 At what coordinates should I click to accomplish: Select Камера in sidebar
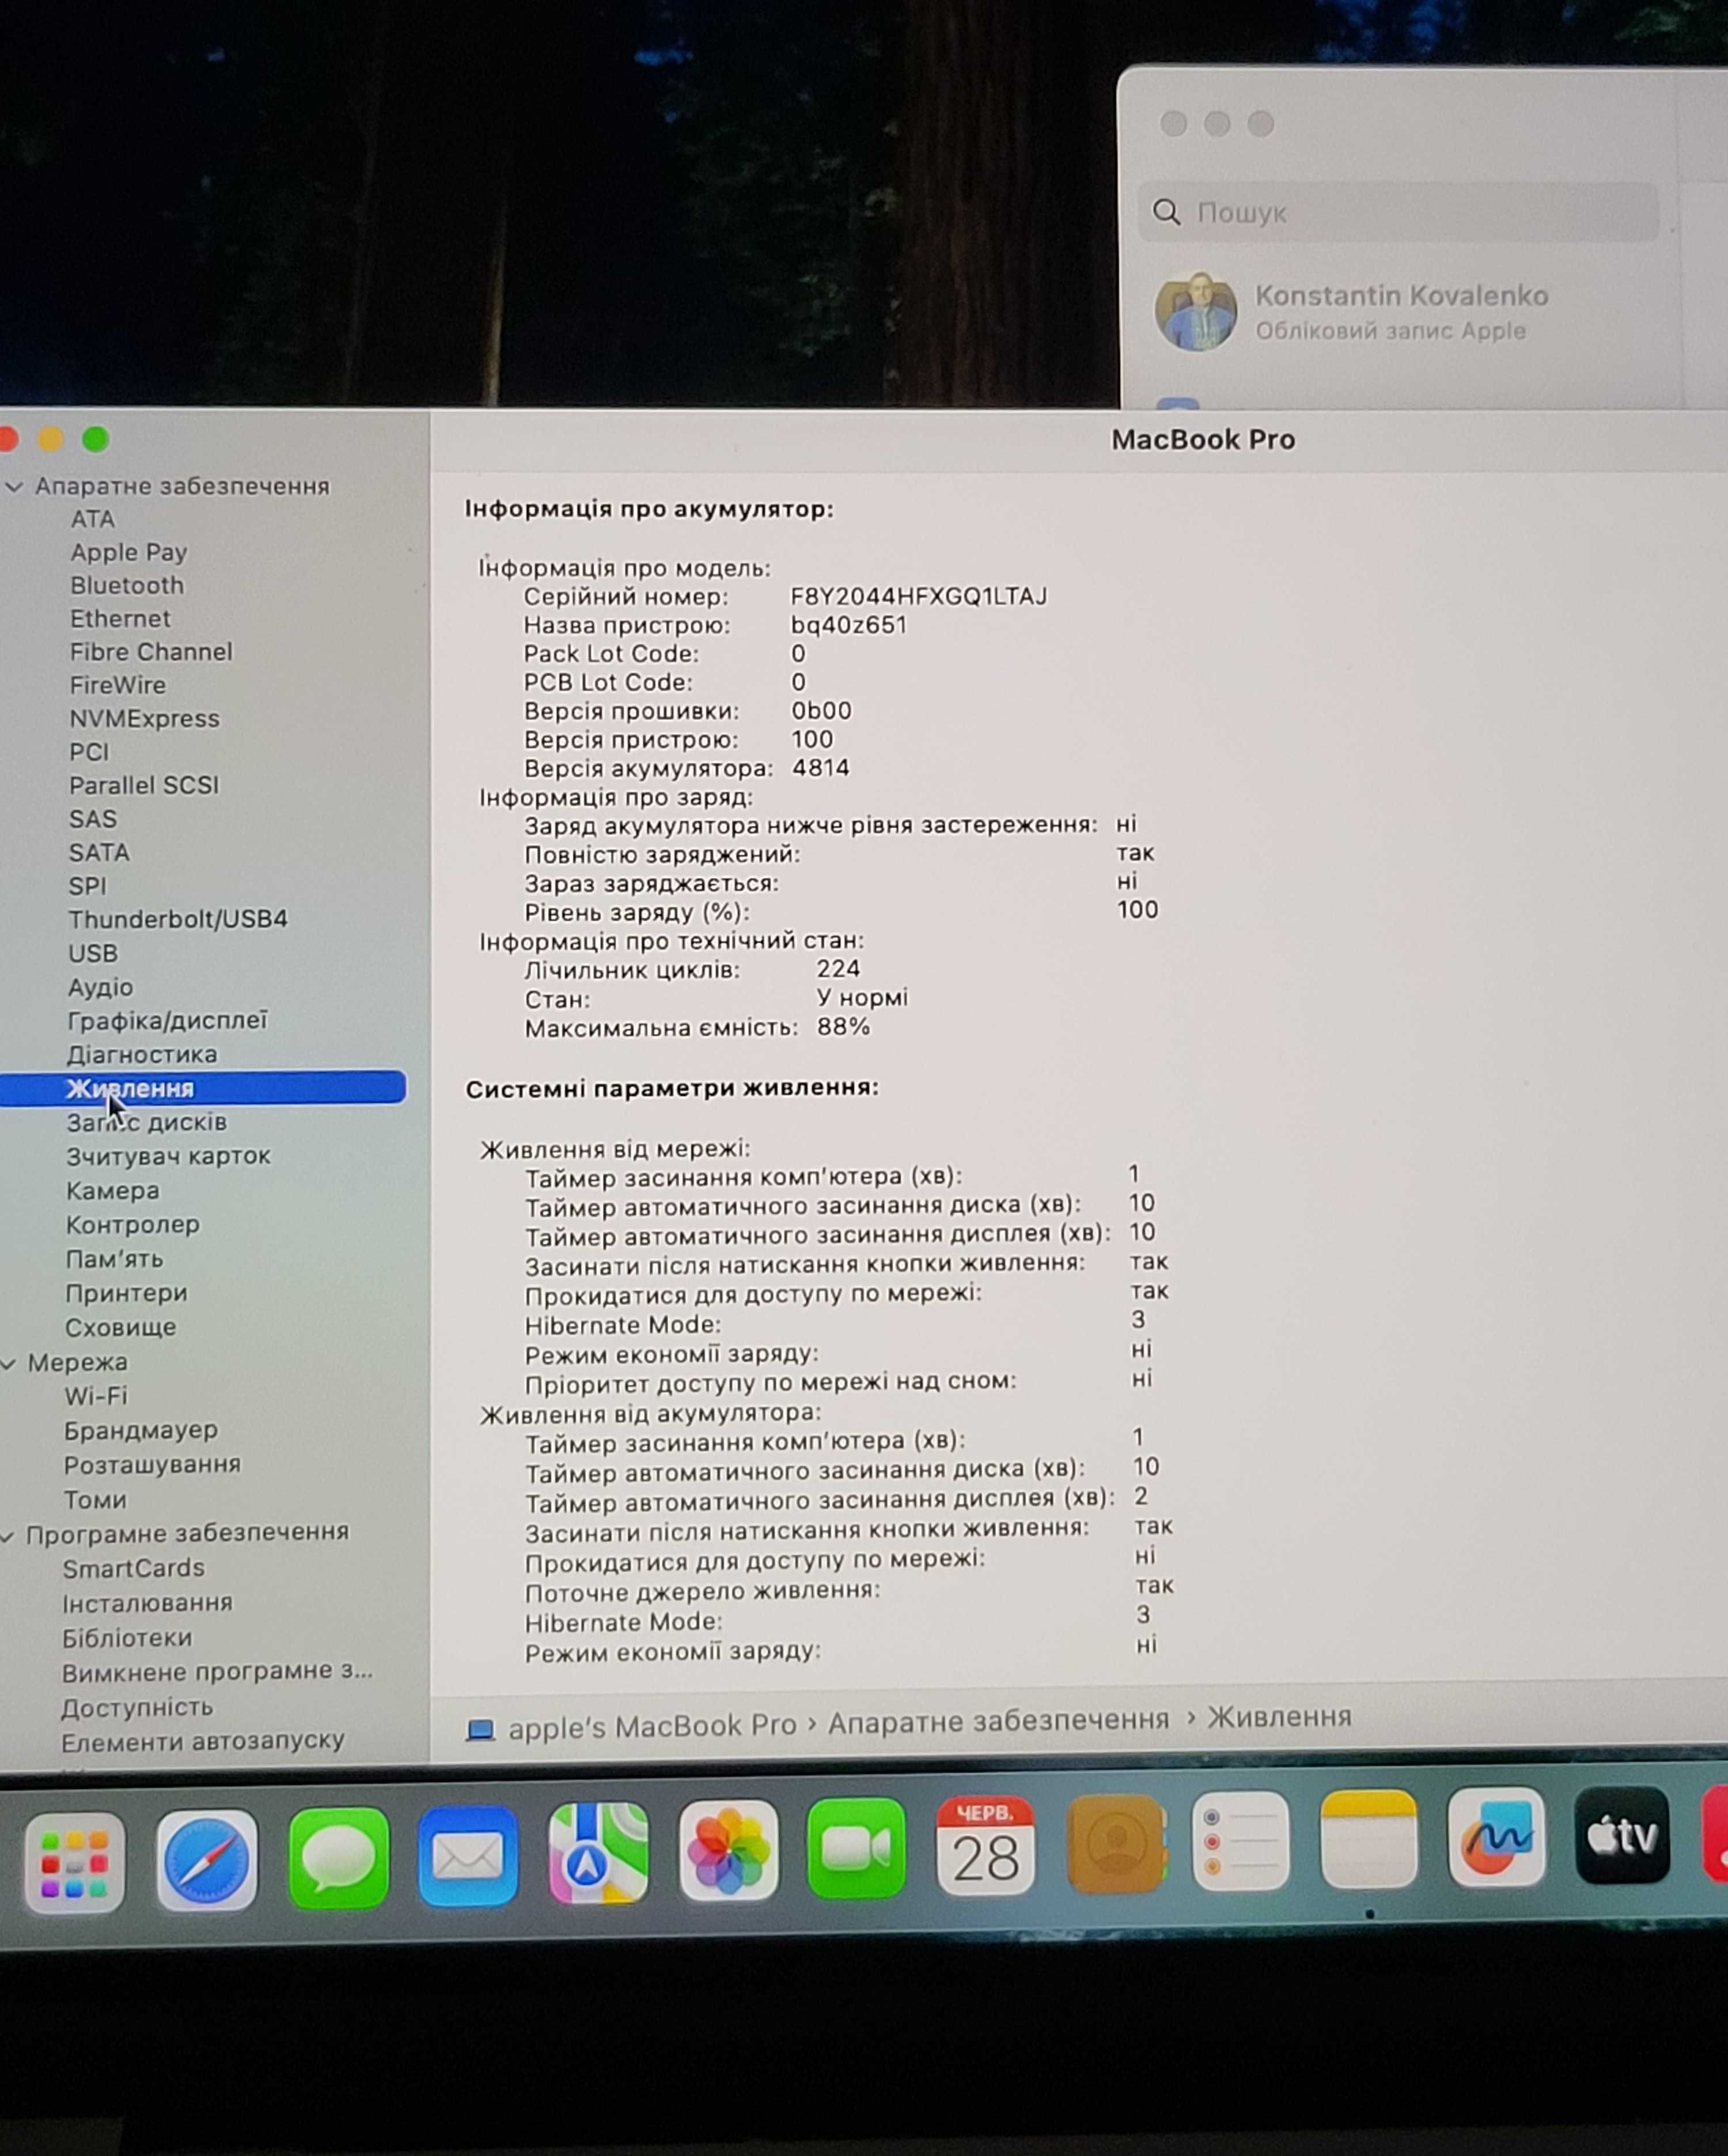[112, 1191]
